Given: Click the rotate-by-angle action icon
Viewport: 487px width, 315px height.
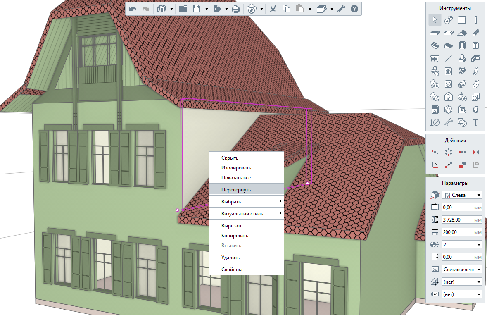Looking at the screenshot, I should coord(435,165).
